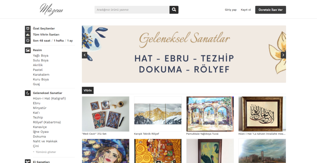Click the Tüm Vitrin İlanları chart icon

coord(28,35)
